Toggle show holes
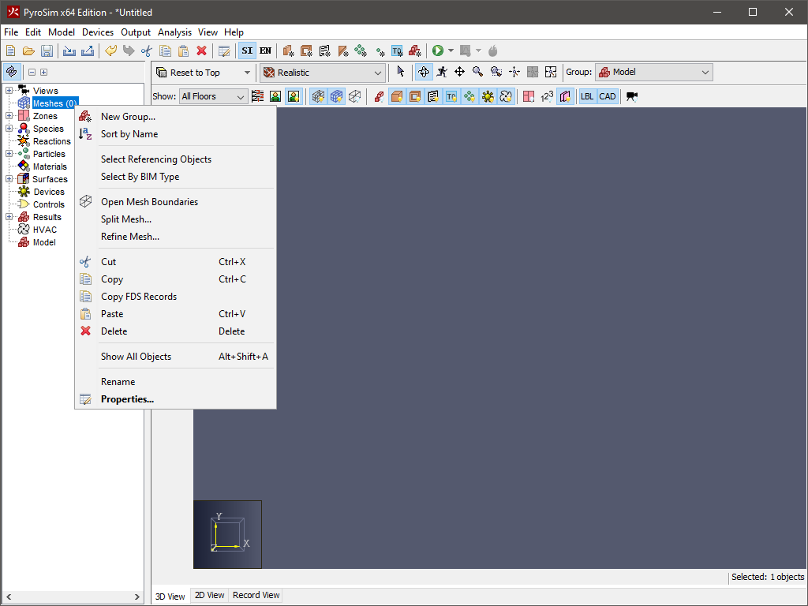This screenshot has height=606, width=808. 415,96
